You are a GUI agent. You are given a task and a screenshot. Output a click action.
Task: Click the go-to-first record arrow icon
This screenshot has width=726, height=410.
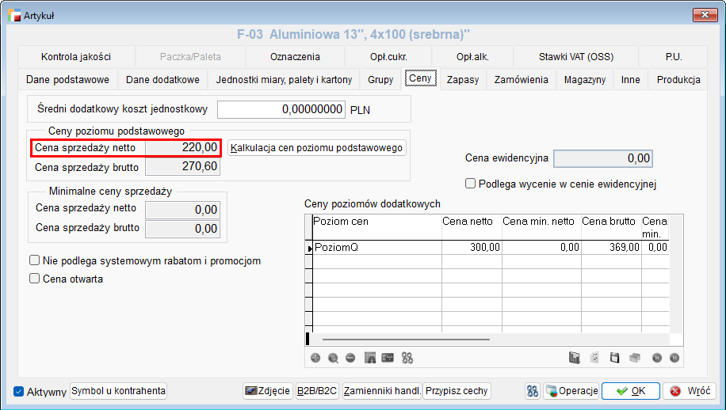656,358
